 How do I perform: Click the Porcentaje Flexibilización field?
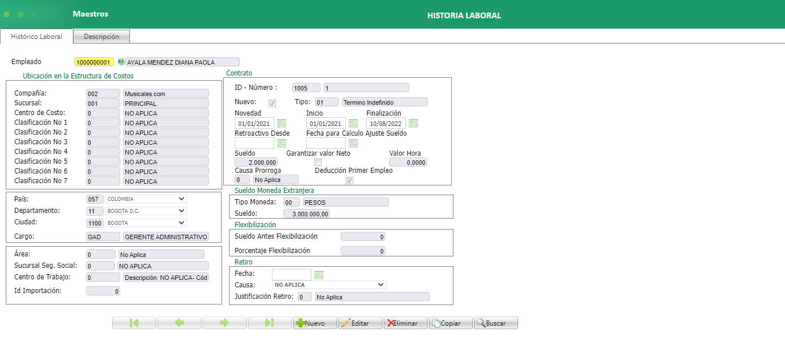point(363,251)
